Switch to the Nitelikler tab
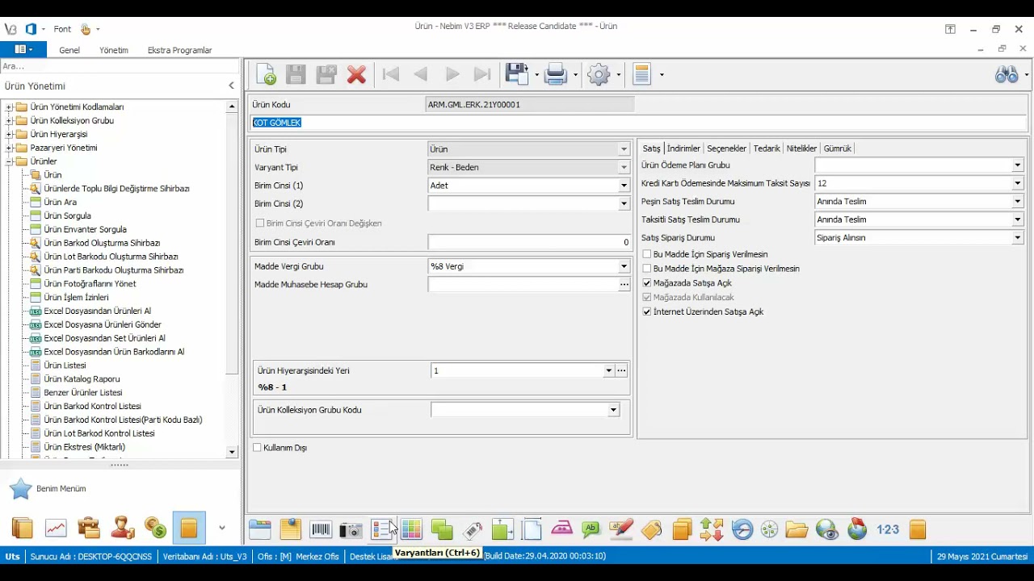This screenshot has width=1034, height=581. 801,148
